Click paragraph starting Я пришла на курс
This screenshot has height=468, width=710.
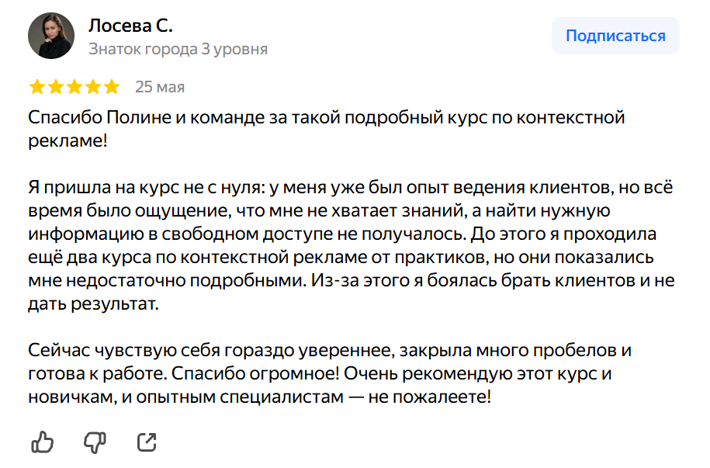click(x=352, y=245)
